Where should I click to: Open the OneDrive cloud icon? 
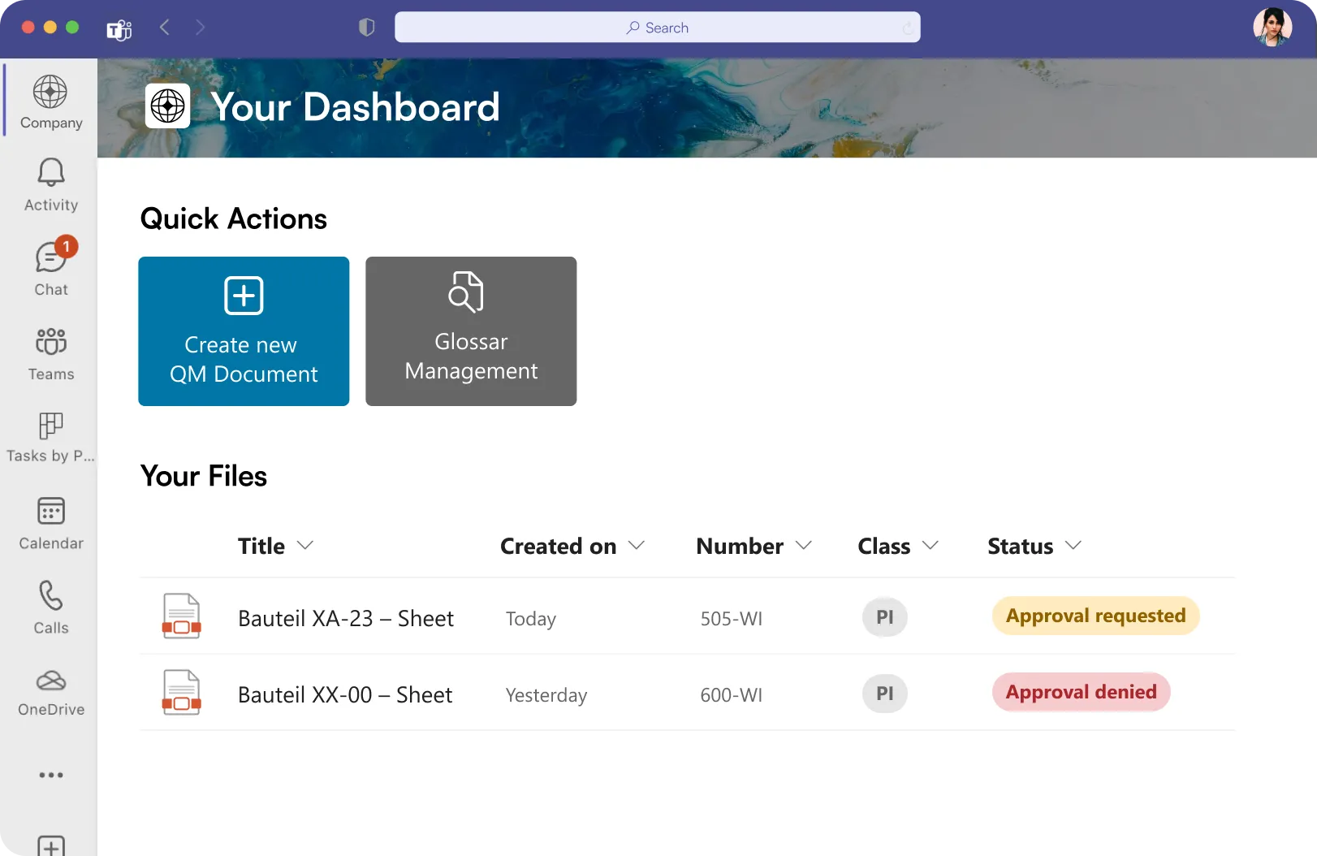[x=50, y=681]
